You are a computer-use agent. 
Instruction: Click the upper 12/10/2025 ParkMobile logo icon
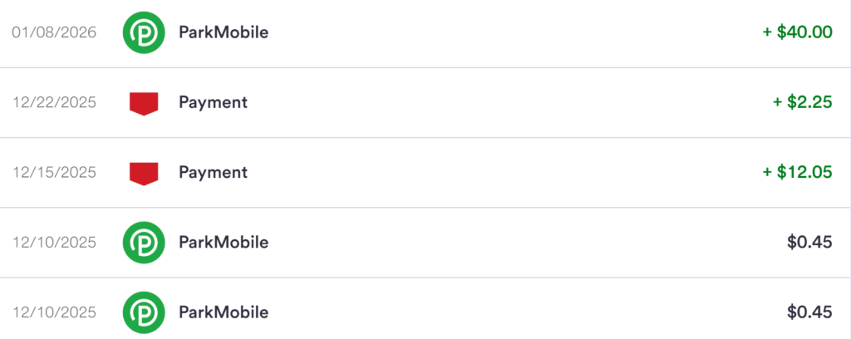click(143, 243)
